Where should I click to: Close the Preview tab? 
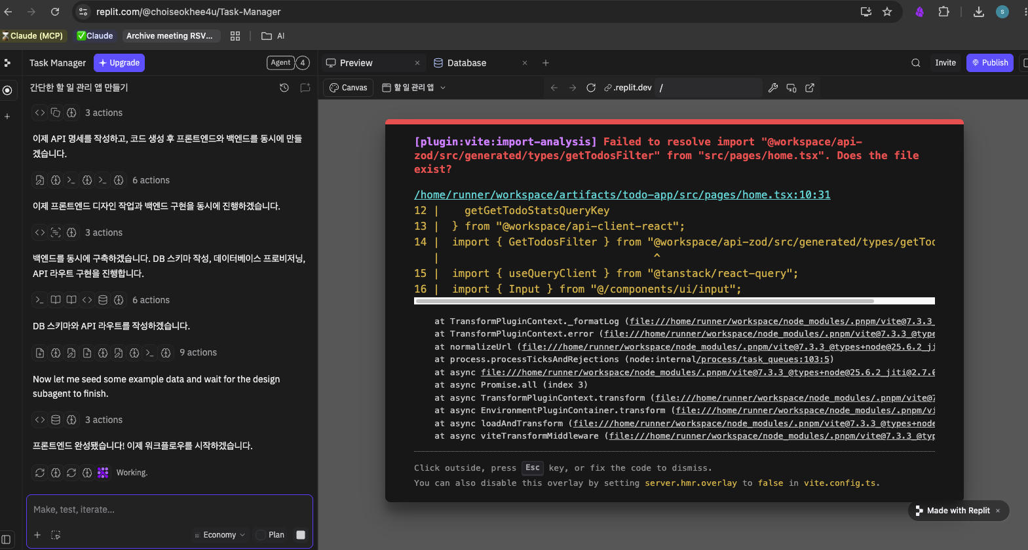pos(417,63)
